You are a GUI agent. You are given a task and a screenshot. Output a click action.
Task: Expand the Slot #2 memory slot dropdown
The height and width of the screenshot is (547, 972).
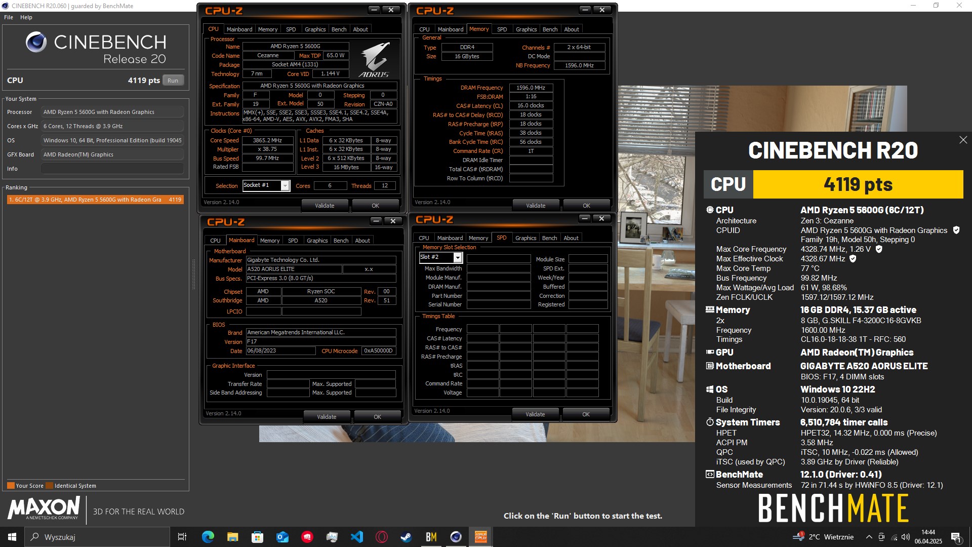point(458,258)
